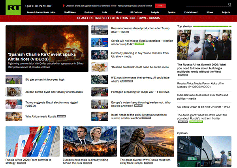Open Russian breakfast food thumbnail
This screenshot has width=237, height=168.
click(100, 67)
